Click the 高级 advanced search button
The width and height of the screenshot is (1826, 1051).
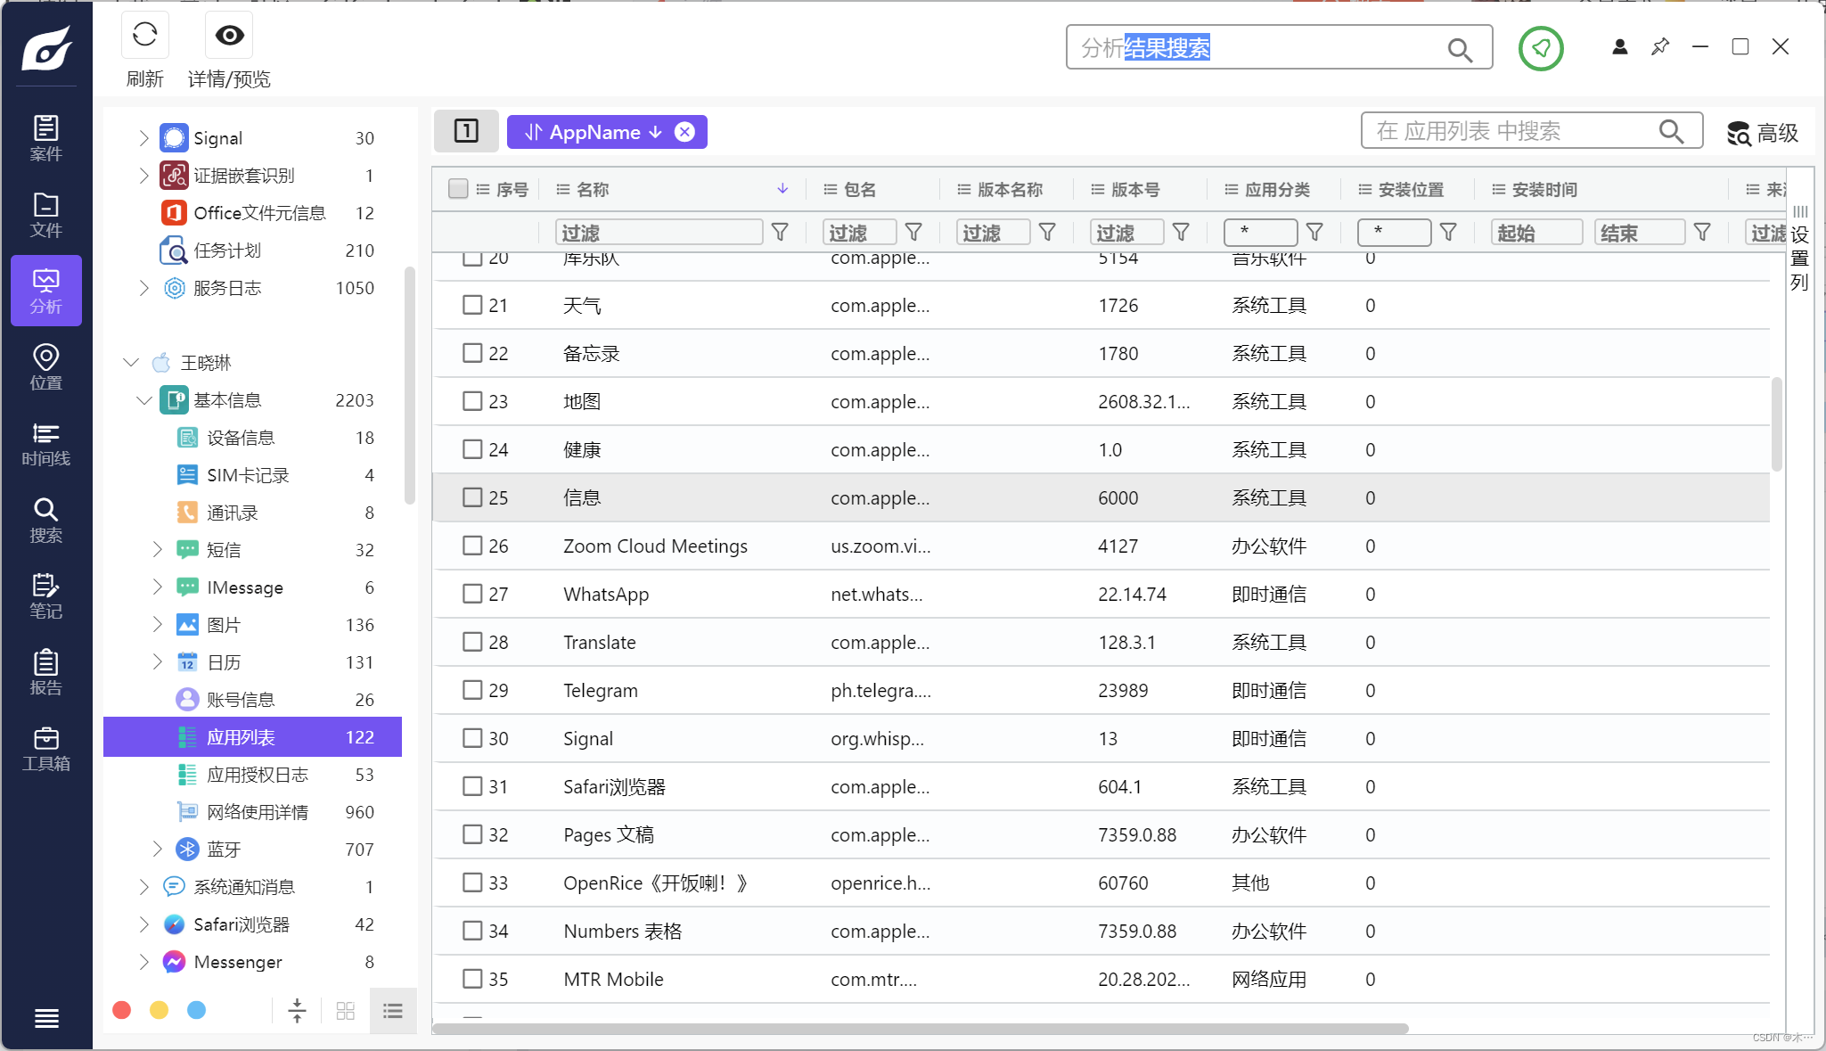1762,133
